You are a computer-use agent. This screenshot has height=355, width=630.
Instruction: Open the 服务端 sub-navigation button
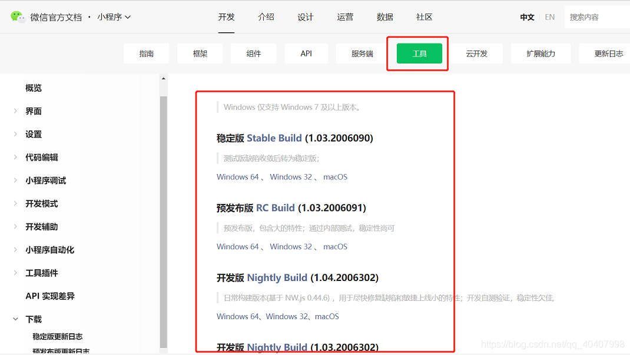pos(362,53)
